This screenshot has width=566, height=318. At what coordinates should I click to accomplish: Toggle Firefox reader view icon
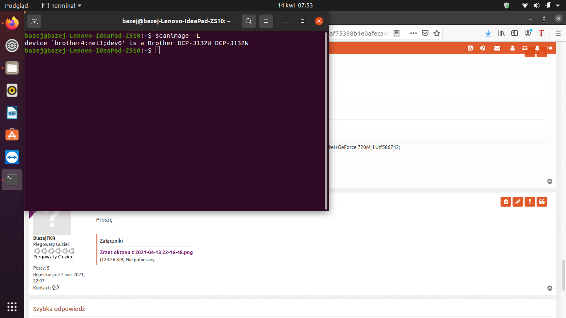point(397,33)
